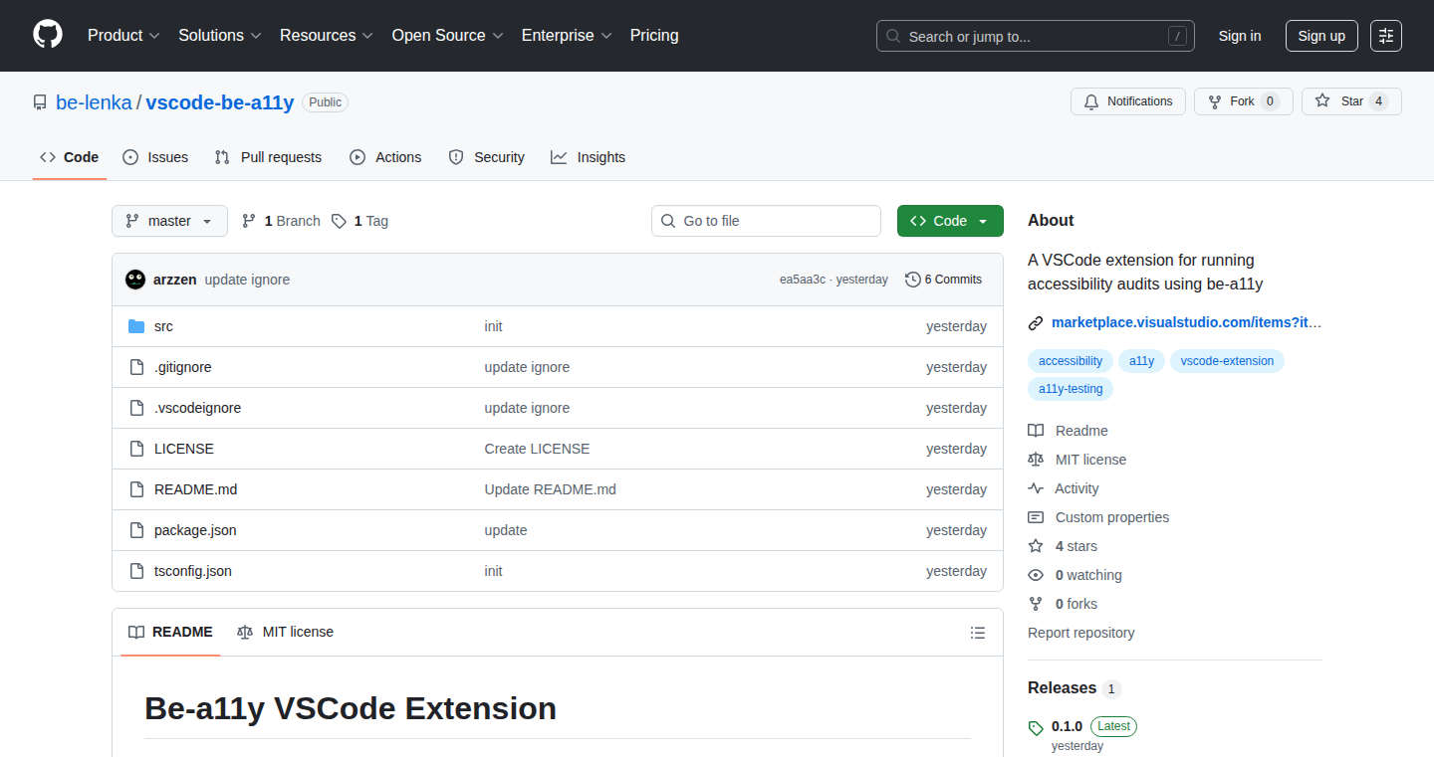1434x757 pixels.
Task: Open README outline list icon
Action: point(978,633)
